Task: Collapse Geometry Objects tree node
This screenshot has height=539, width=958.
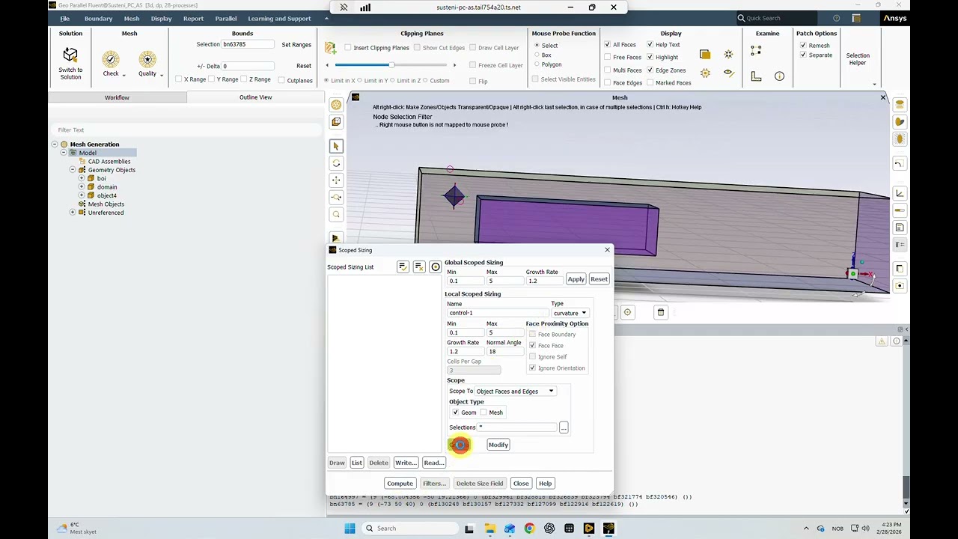Action: pos(73,170)
